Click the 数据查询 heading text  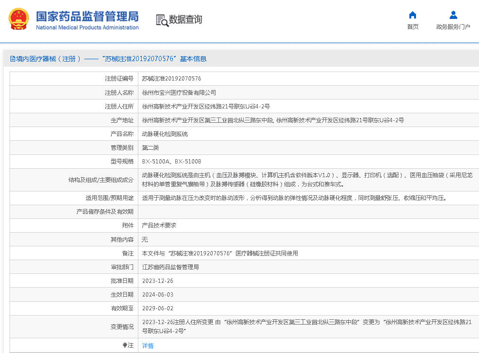(x=186, y=19)
